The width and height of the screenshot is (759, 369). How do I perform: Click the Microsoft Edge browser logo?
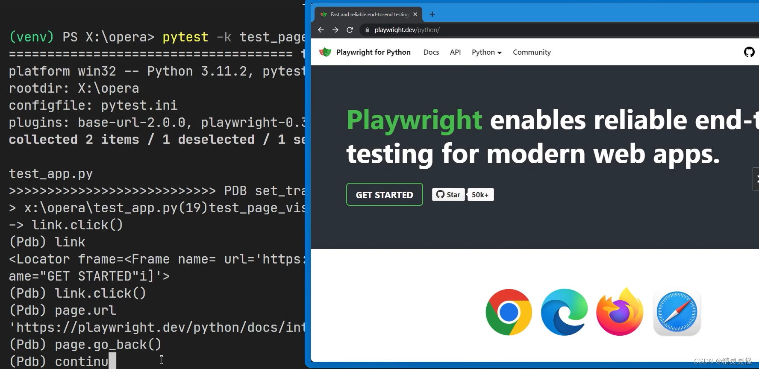pyautogui.click(x=564, y=312)
